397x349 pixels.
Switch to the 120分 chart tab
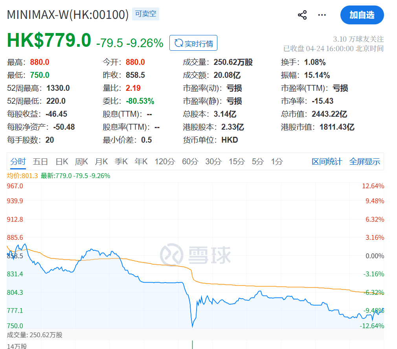click(x=164, y=162)
